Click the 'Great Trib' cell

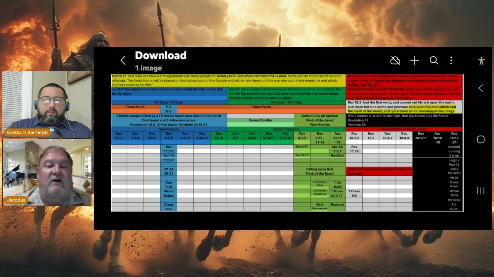[x=169, y=207]
